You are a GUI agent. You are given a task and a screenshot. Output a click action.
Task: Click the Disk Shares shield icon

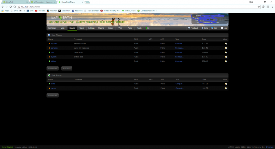[x=49, y=75]
